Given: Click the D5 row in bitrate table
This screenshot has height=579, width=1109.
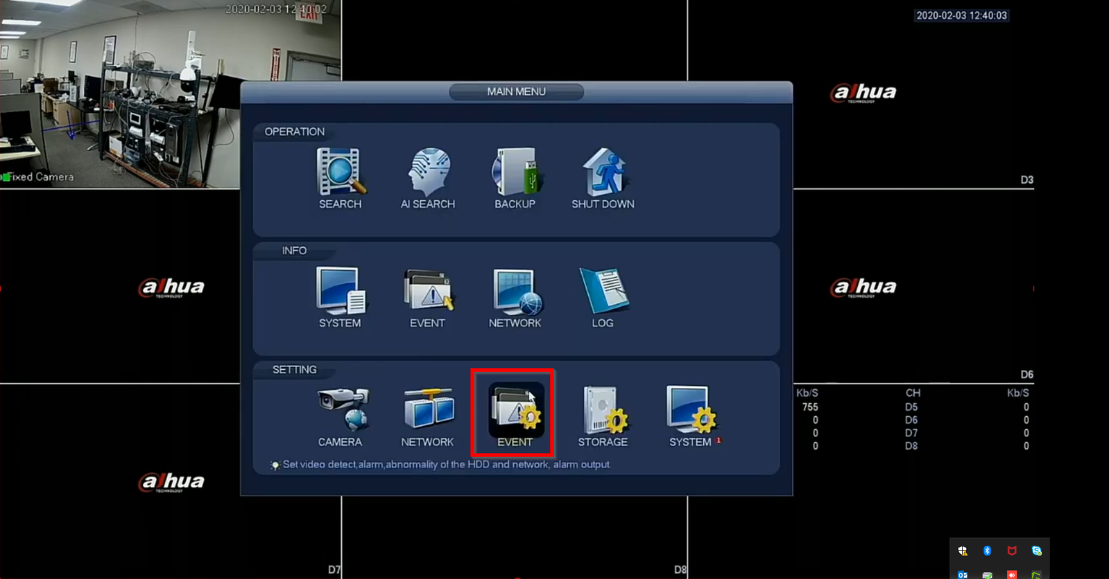Looking at the screenshot, I should point(911,407).
